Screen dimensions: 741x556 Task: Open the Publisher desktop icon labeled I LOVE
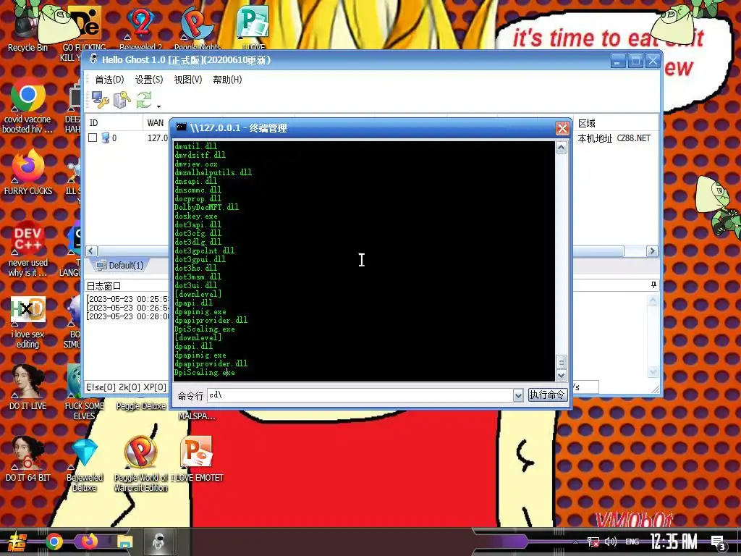[253, 28]
